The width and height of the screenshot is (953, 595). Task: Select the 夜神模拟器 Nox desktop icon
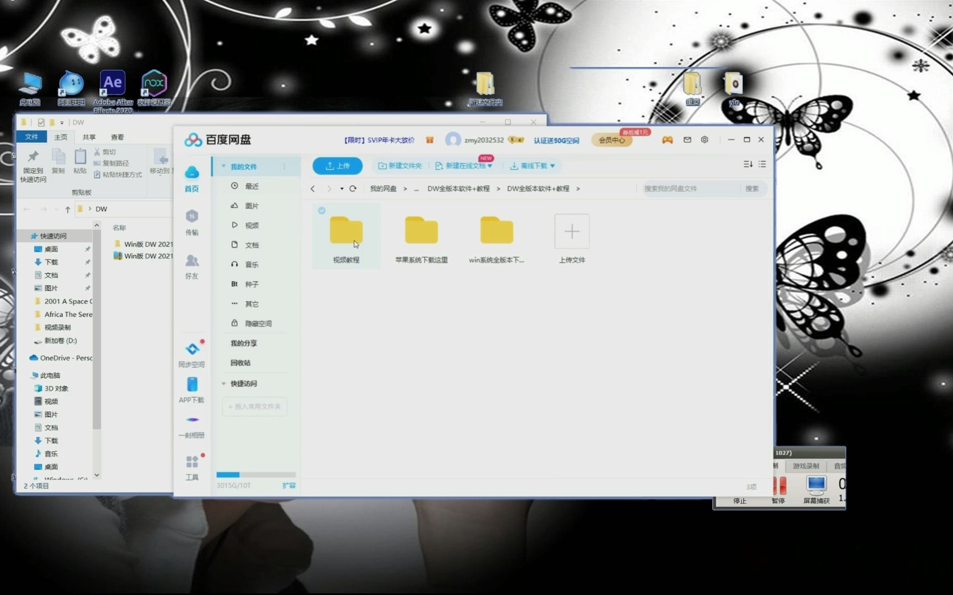click(x=154, y=88)
